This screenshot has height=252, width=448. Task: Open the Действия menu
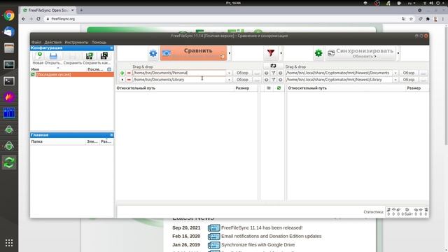pos(53,42)
